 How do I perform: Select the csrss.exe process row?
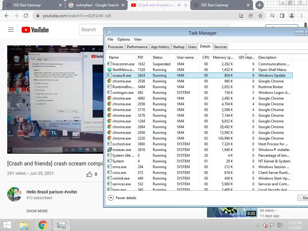(x=199, y=173)
